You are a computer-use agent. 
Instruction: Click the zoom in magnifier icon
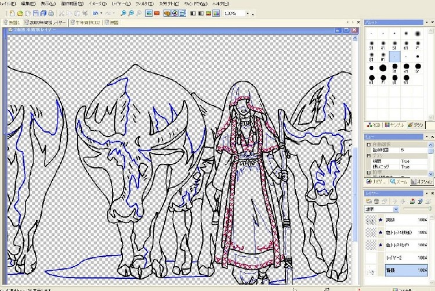(x=124, y=13)
